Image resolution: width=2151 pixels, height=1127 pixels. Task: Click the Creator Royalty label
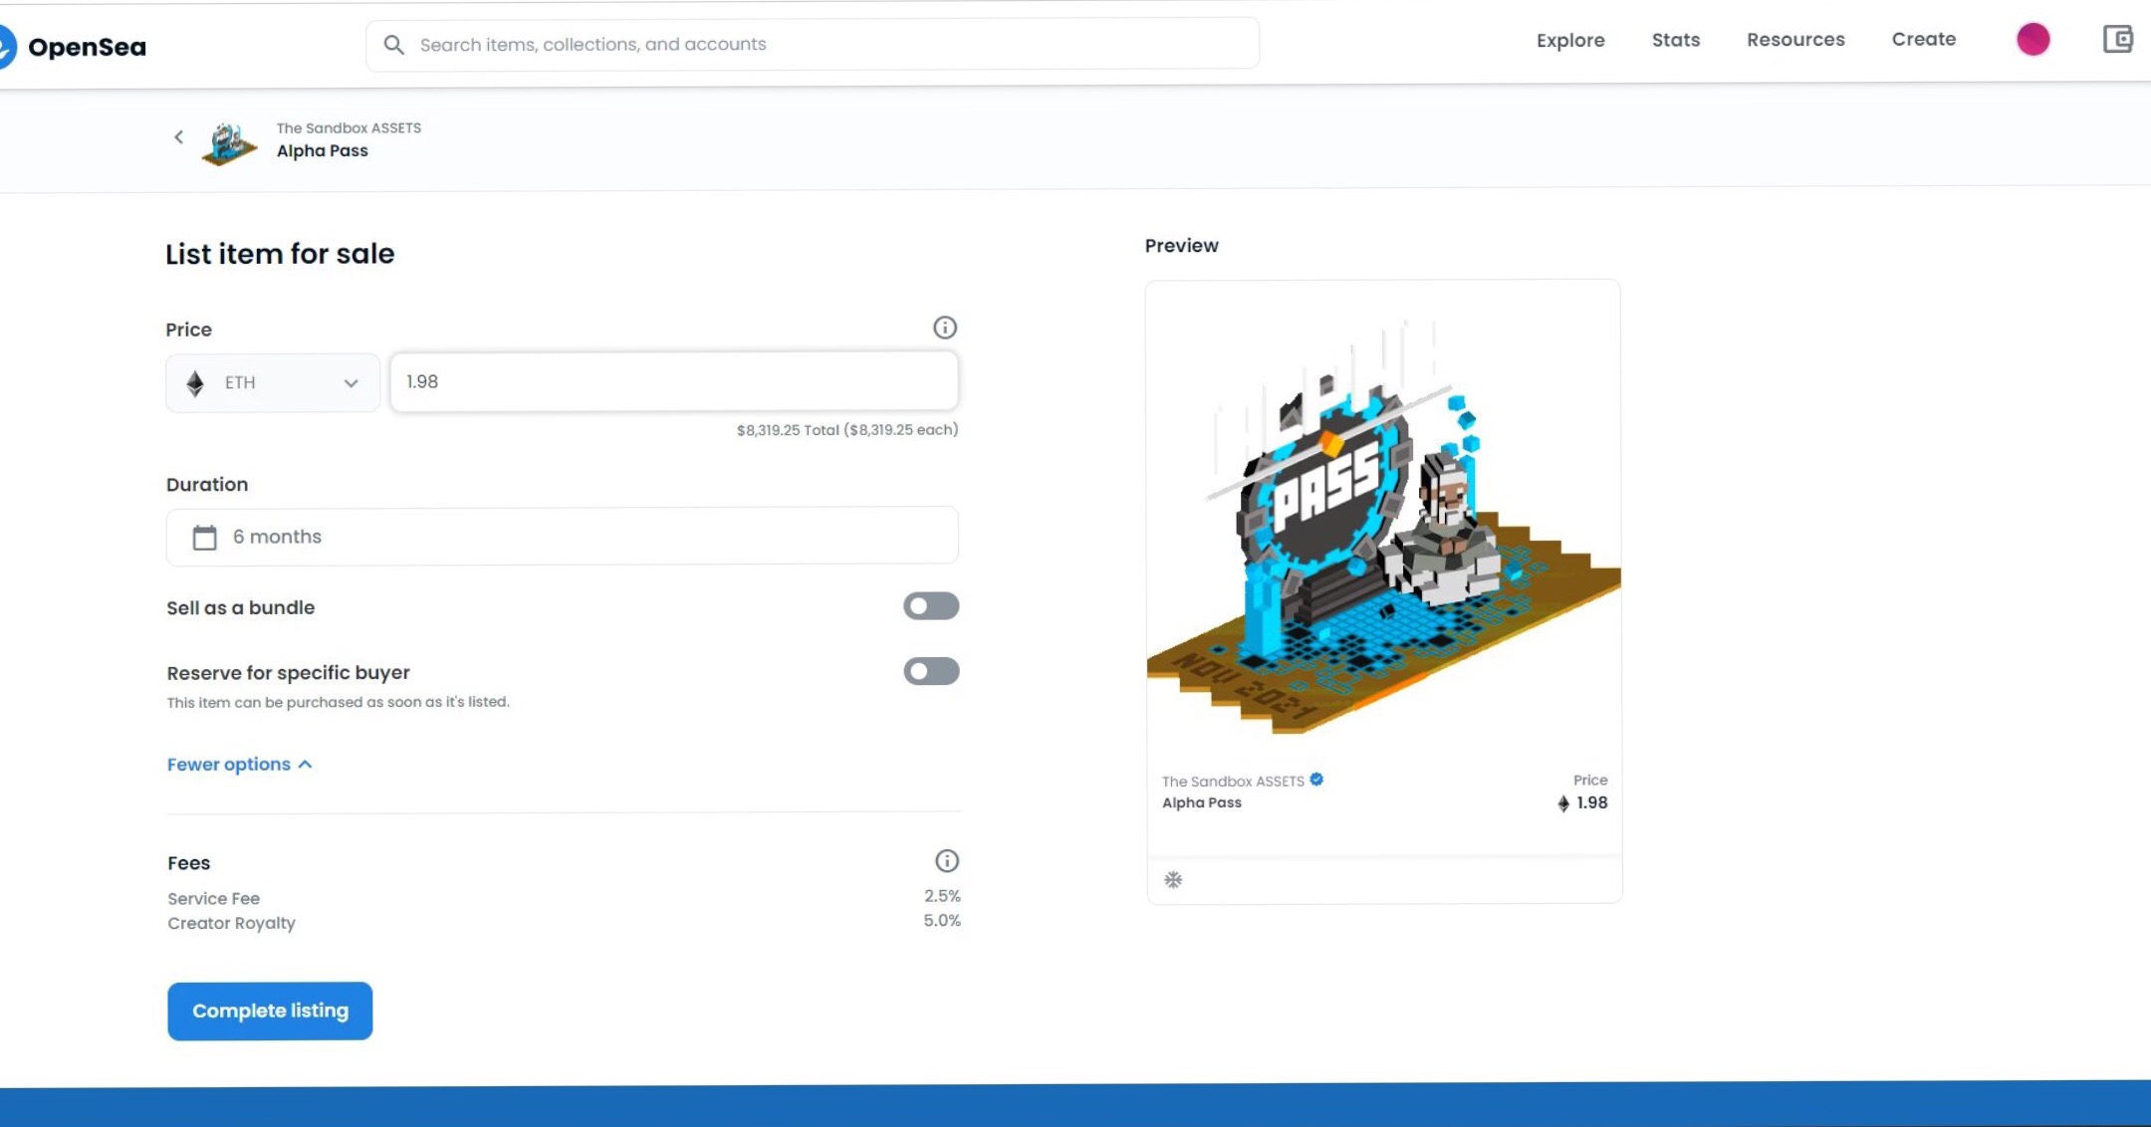click(x=231, y=924)
